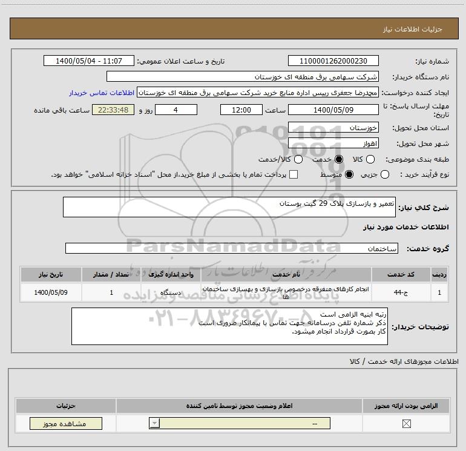Viewport: 466px width, 451px height.
Task: Click the واحد اندازه گیری column header
Action: (171, 274)
